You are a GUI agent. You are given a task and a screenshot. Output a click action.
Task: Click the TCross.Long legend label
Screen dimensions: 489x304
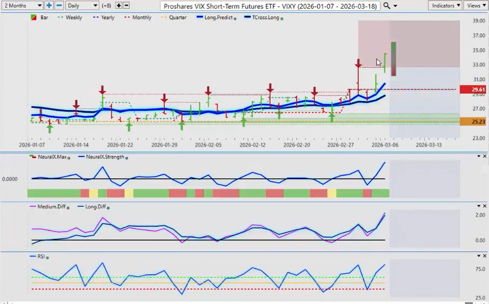coord(264,17)
